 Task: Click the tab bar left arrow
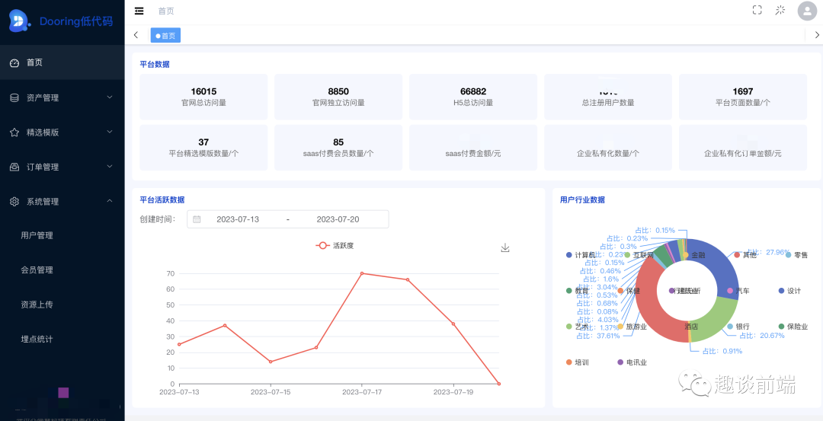pyautogui.click(x=136, y=35)
